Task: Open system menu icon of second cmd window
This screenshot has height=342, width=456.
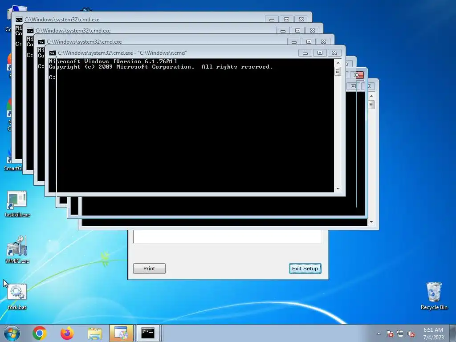Action: click(30, 31)
